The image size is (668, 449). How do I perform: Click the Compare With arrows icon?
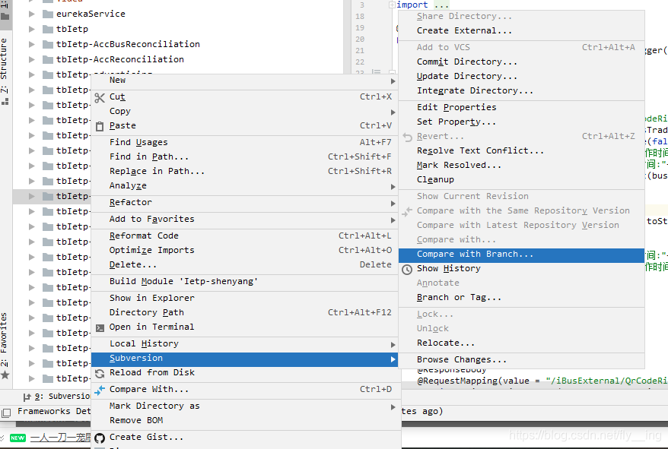pyautogui.click(x=99, y=390)
